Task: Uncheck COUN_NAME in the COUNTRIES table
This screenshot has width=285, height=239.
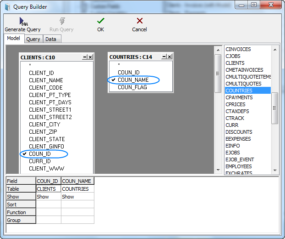Action: [x=113, y=80]
